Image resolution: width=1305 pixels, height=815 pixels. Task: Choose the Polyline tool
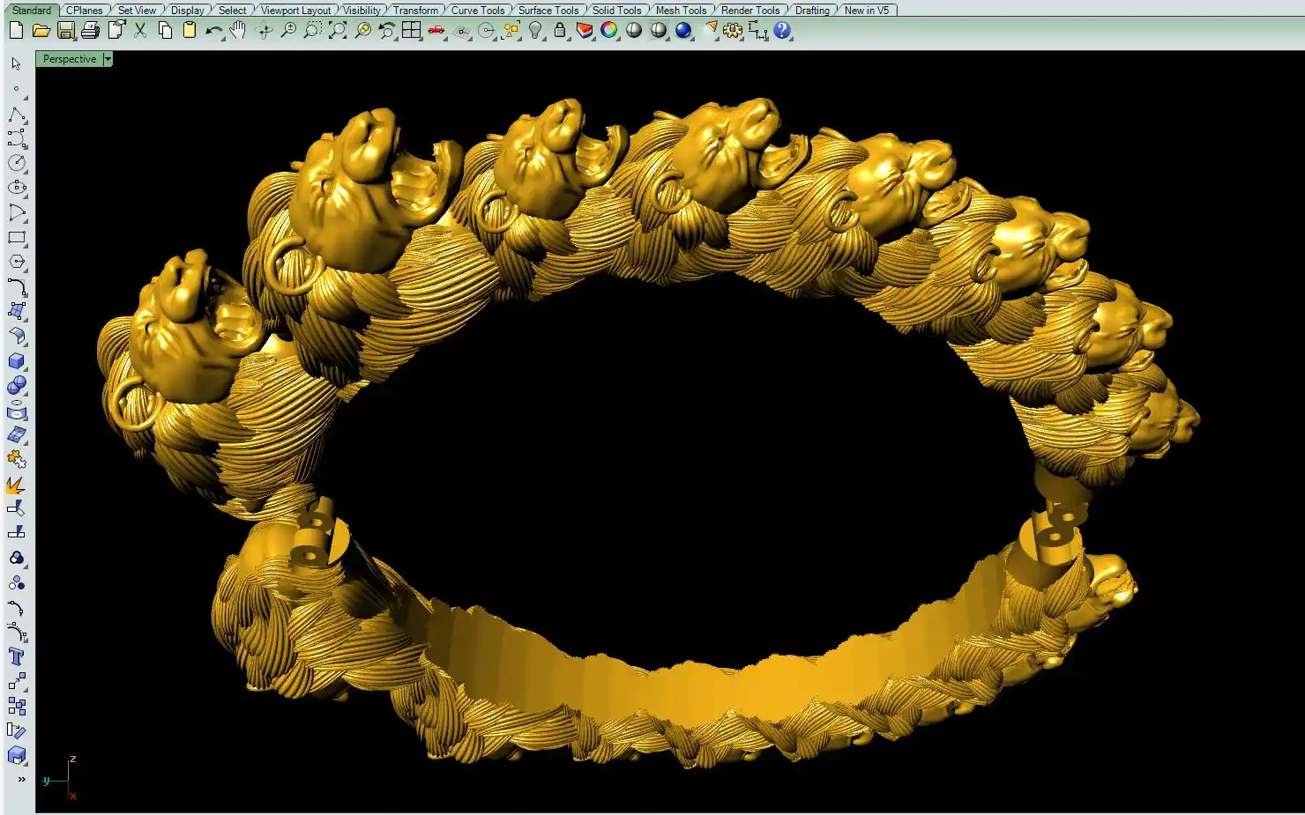click(x=17, y=115)
